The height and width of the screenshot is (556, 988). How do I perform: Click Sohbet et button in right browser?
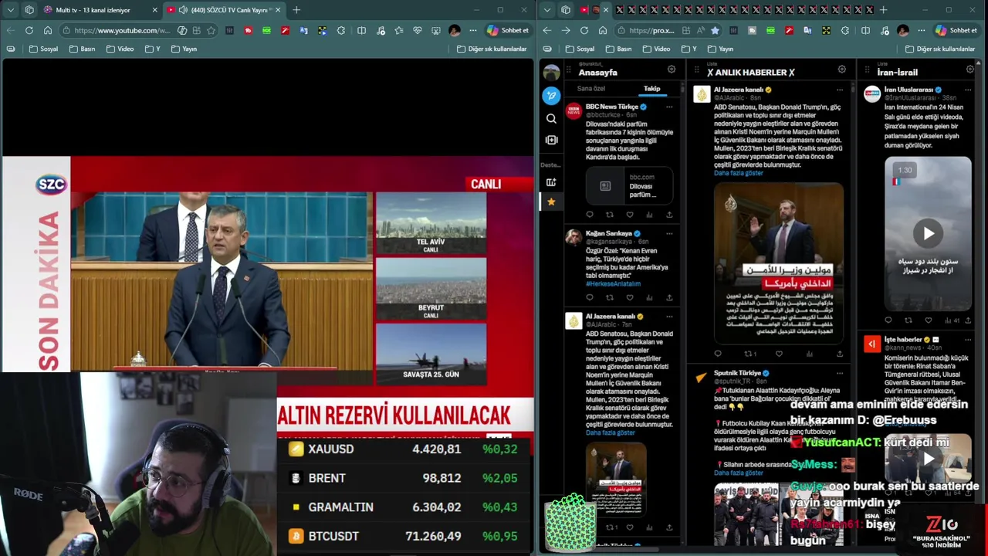956,30
